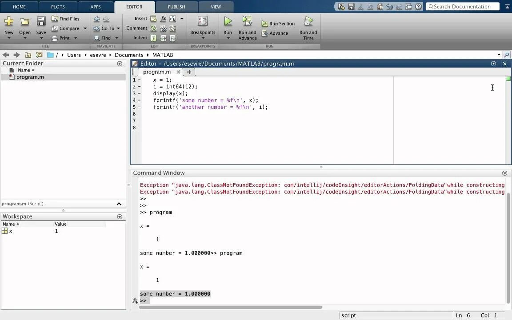
Task: Click the Command Window horizontal scrollbar
Action: coord(231,307)
